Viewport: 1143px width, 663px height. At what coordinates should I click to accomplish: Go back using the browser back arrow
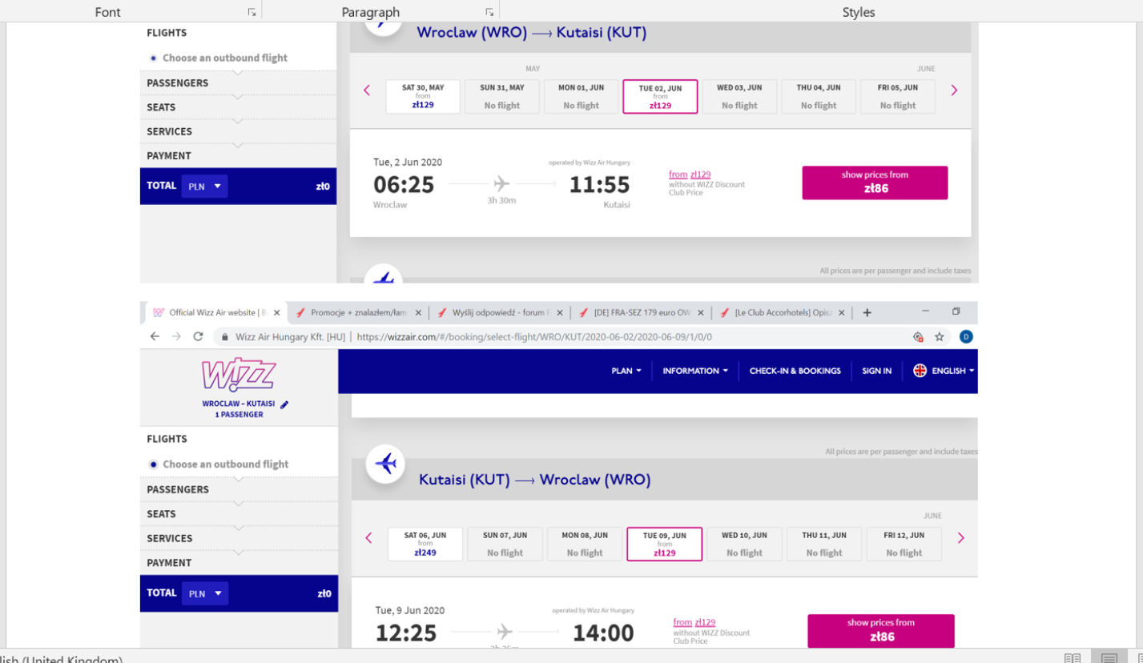(155, 337)
